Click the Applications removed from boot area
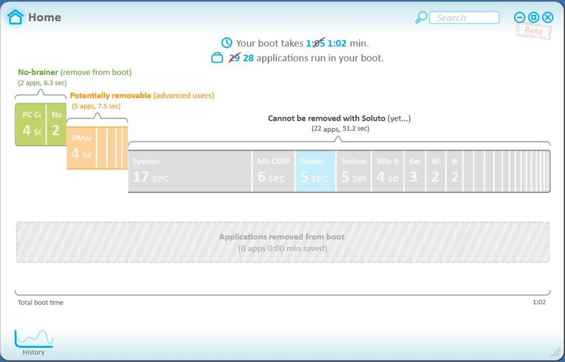565x362 pixels. tap(282, 242)
